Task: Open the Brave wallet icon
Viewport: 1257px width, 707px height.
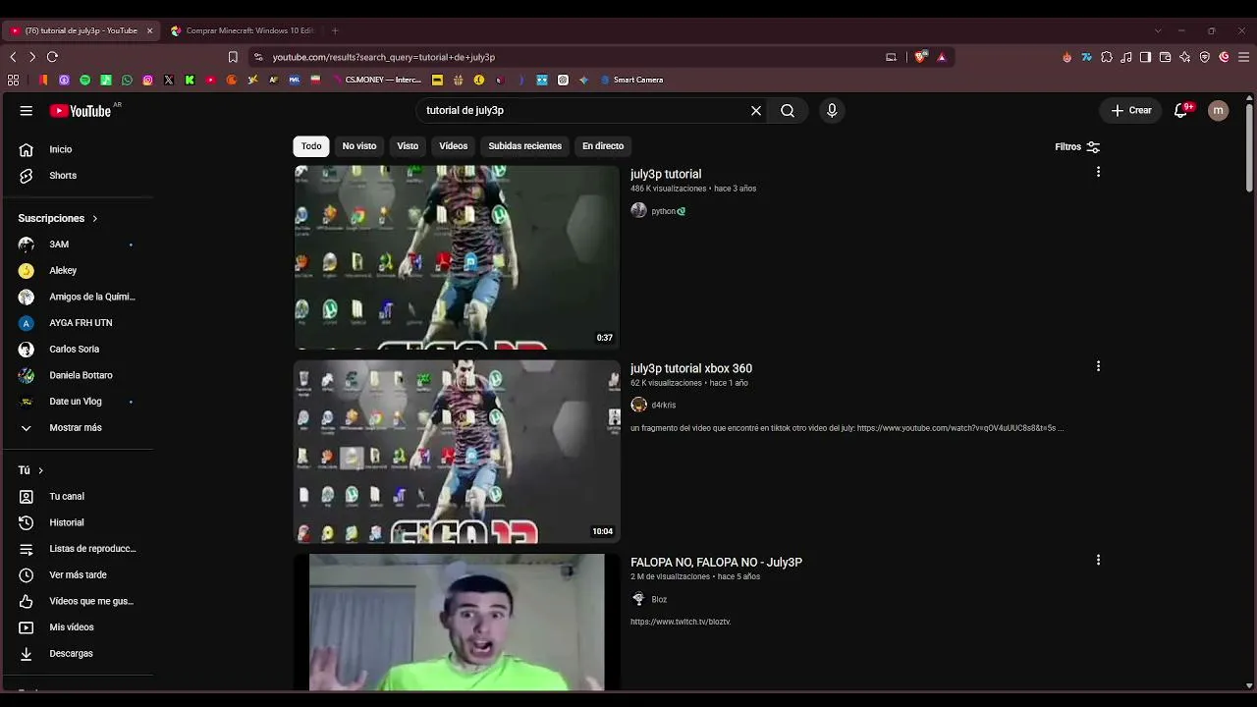Action: 1165,57
